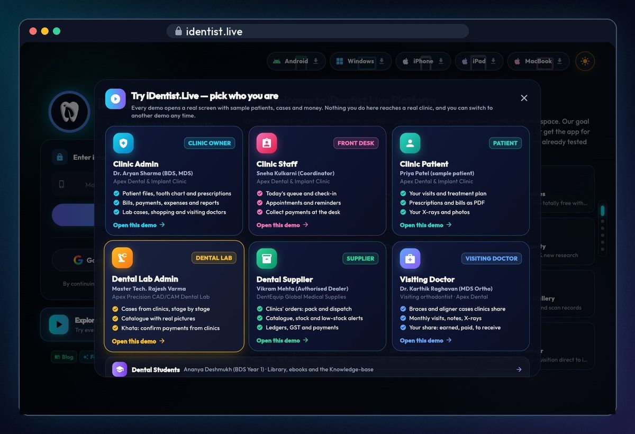The height and width of the screenshot is (434, 635).
Task: Click the highlighted page scroll dot indicator
Action: tap(602, 211)
